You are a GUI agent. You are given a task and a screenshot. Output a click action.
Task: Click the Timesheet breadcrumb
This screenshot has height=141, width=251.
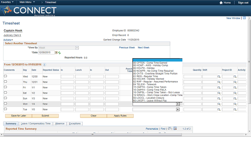tap(51, 2)
